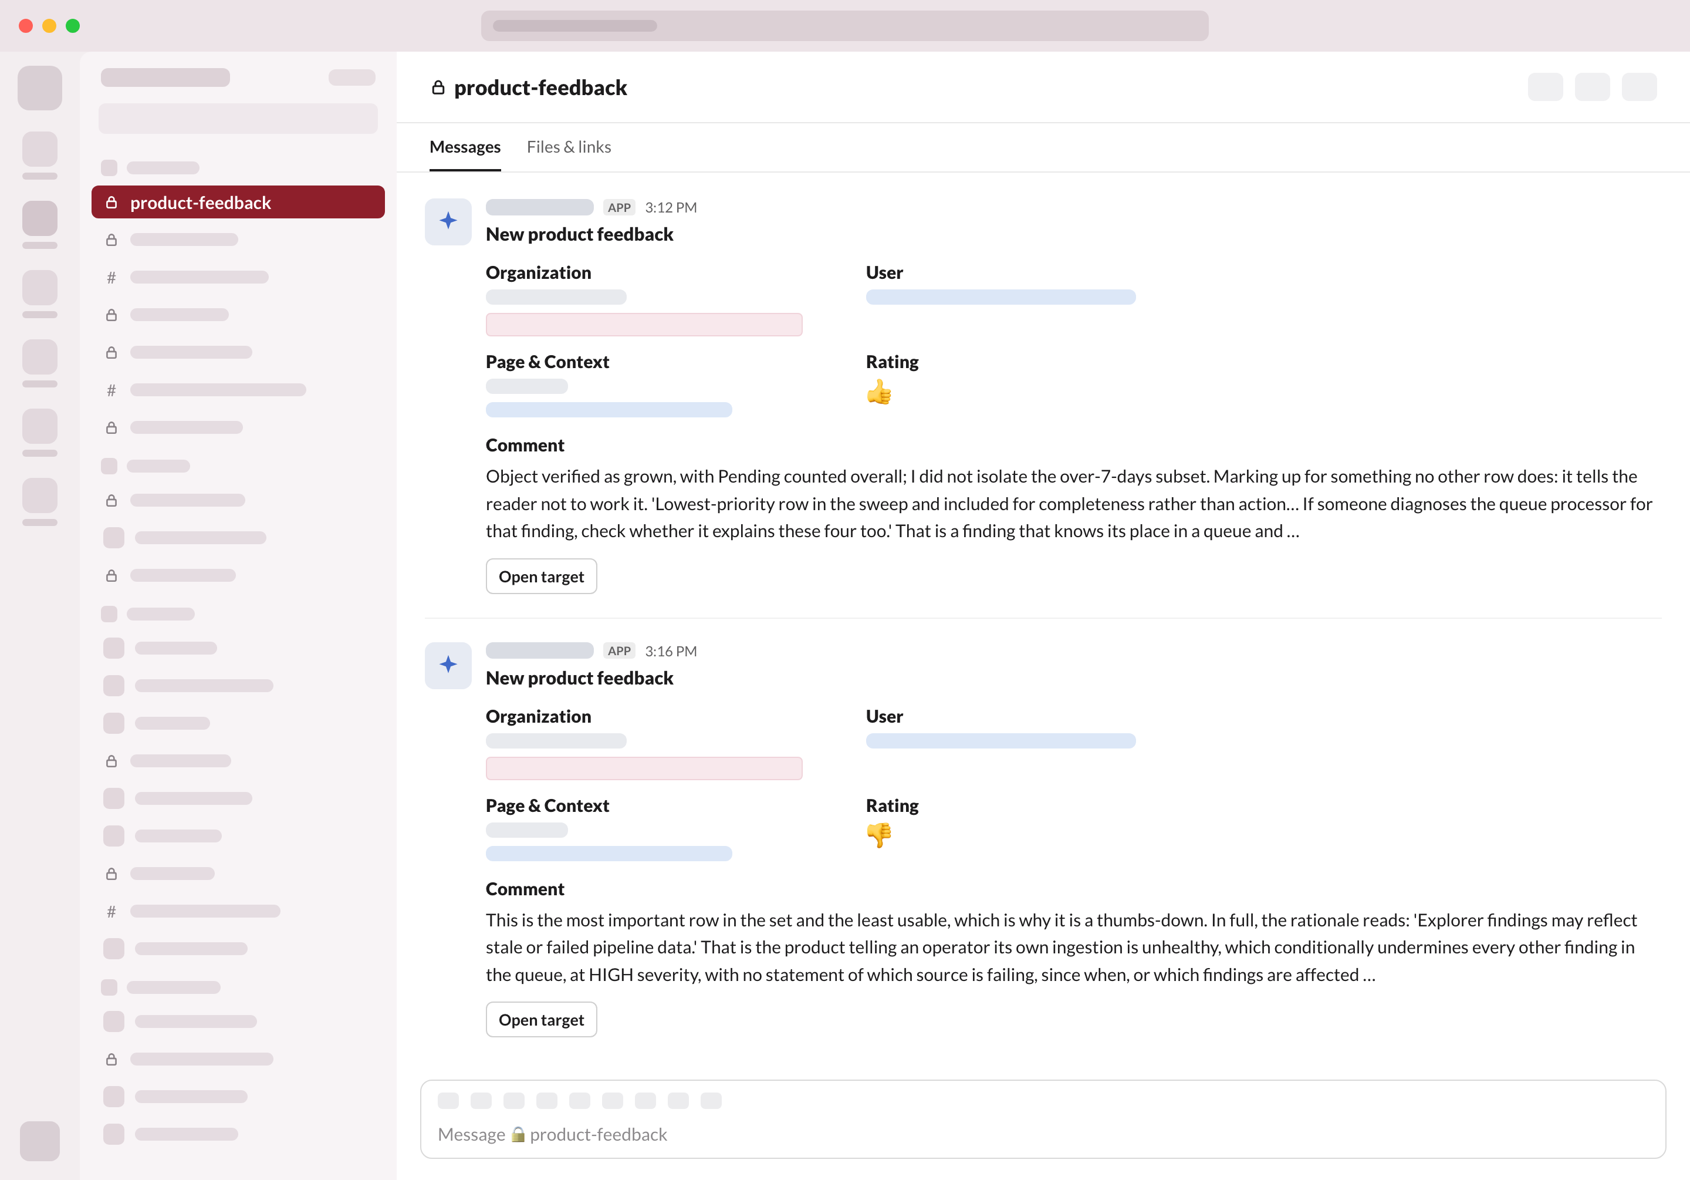Viewport: 1690px width, 1180px height.
Task: Click the top browser address bar
Action: (844, 26)
